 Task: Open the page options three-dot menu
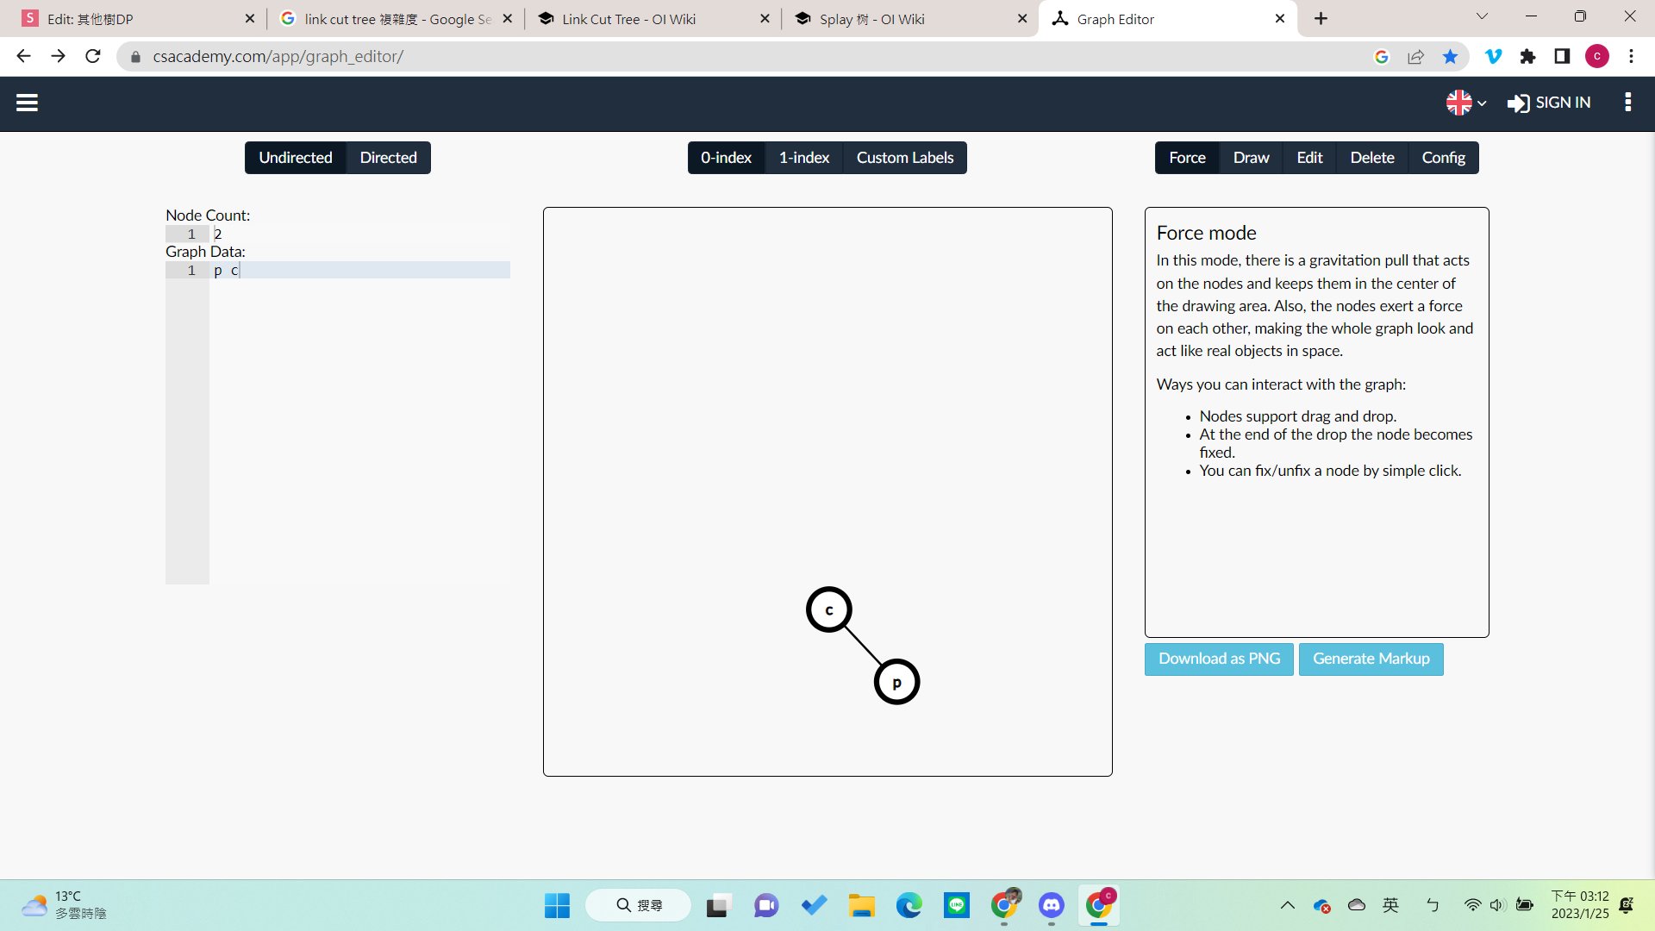tap(1627, 103)
